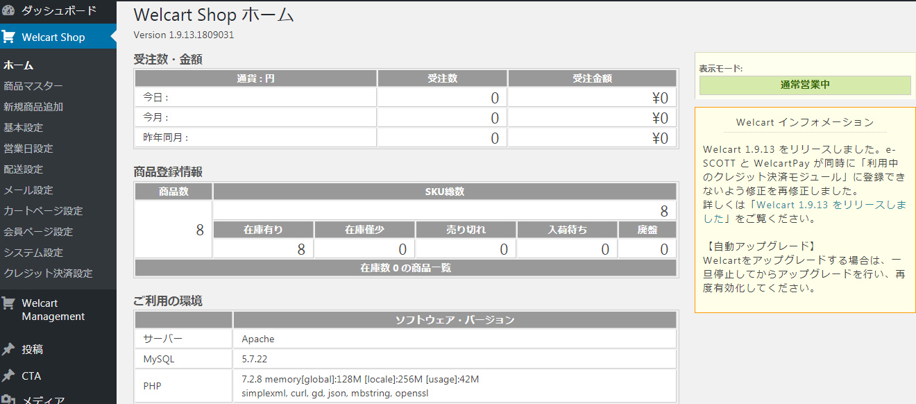Open システム設定 page

(33, 253)
